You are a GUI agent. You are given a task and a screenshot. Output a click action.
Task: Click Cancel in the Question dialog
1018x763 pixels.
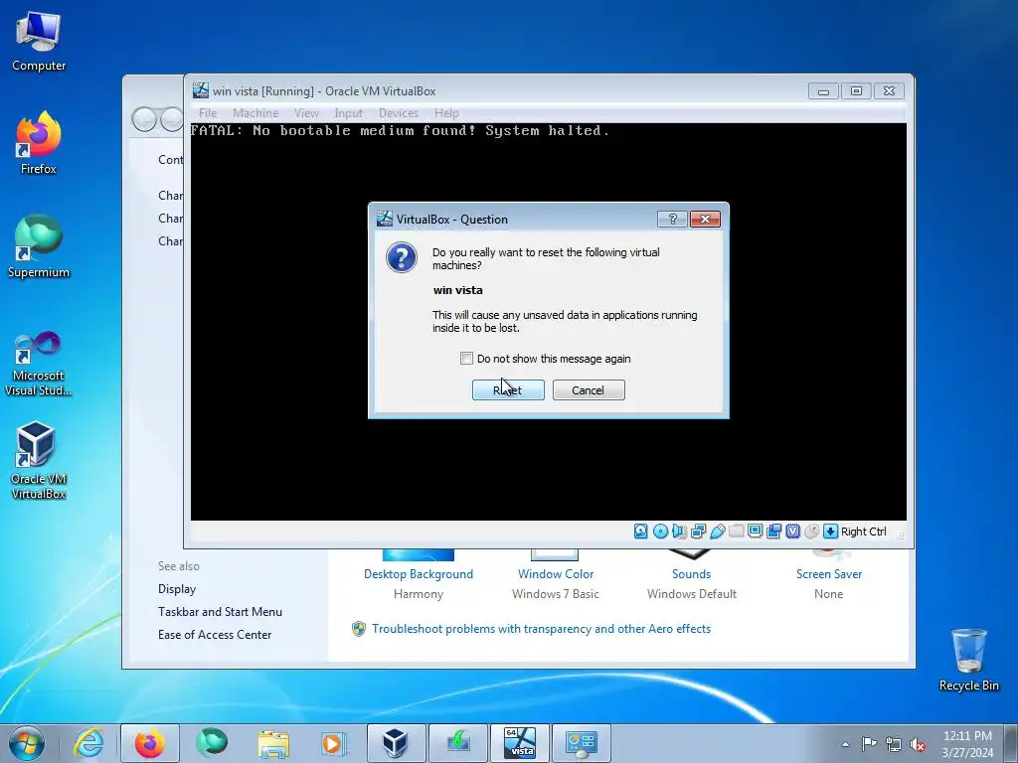[x=589, y=389]
